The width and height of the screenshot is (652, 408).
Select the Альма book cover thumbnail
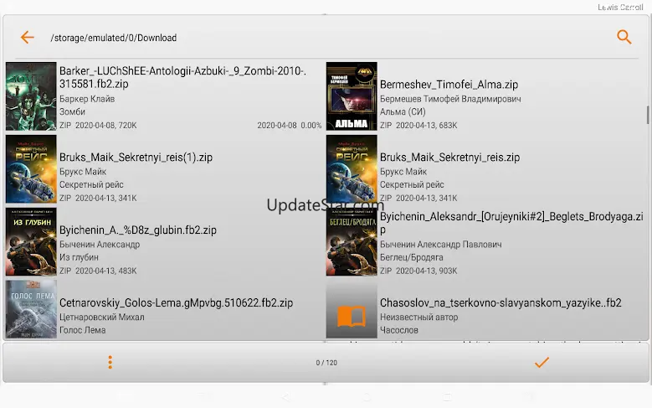click(x=352, y=96)
